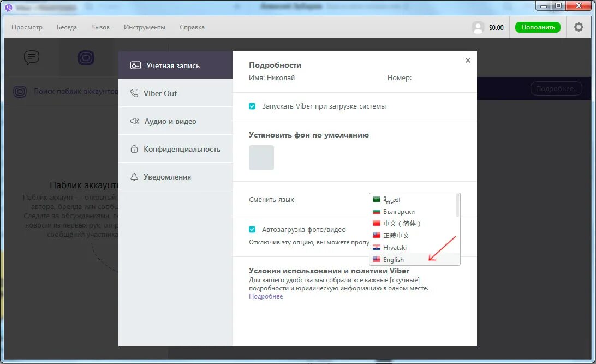Switch to Конфиденциальность settings tab
Image resolution: width=596 pixels, height=364 pixels.
(x=175, y=149)
